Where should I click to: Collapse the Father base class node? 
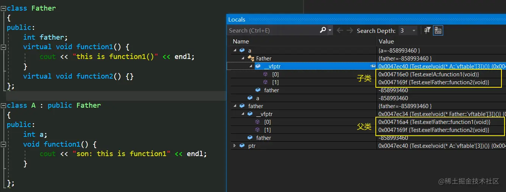(x=243, y=58)
